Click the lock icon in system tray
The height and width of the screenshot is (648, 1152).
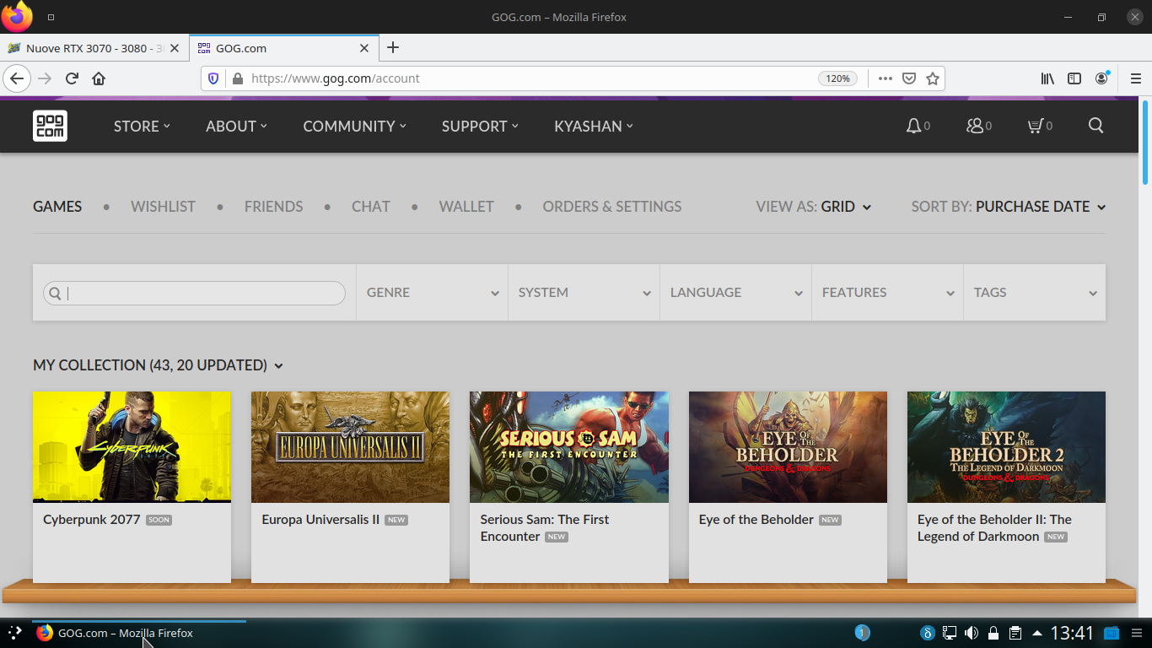(993, 633)
